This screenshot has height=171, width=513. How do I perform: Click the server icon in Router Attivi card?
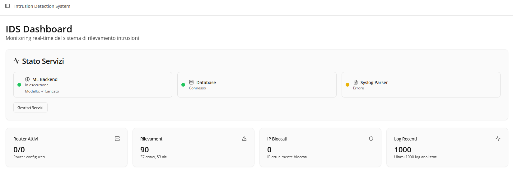tap(117, 139)
